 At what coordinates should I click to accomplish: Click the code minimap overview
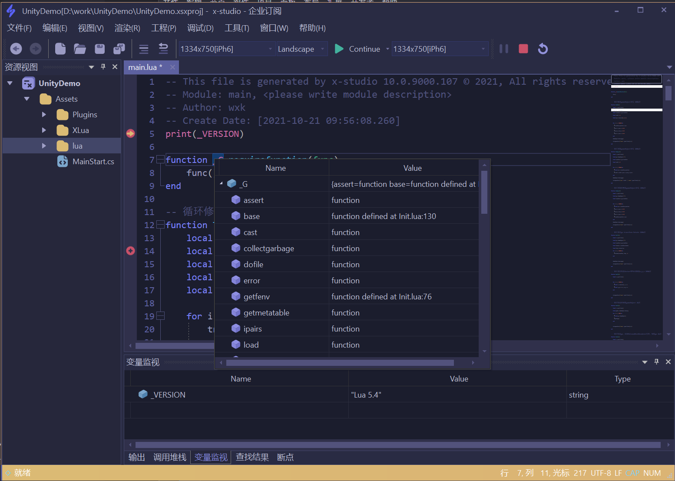coord(636,207)
